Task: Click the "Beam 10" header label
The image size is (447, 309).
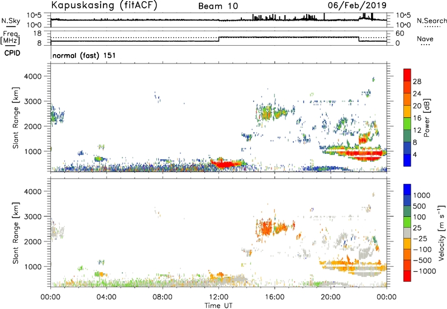Action: coord(218,6)
